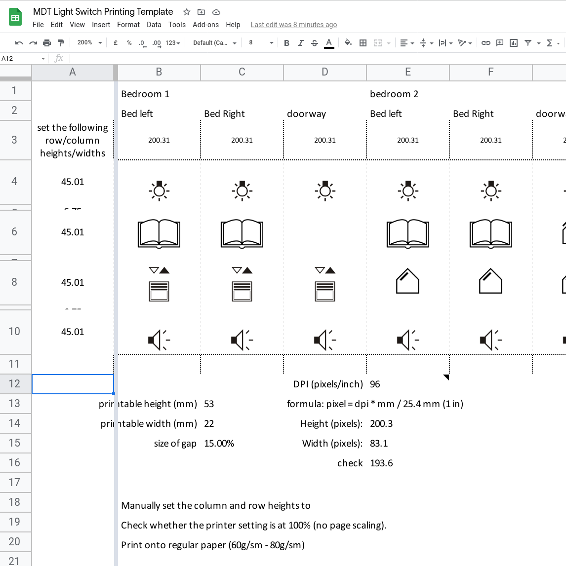566x566 pixels.
Task: Click the Undo icon
Action: [x=19, y=43]
